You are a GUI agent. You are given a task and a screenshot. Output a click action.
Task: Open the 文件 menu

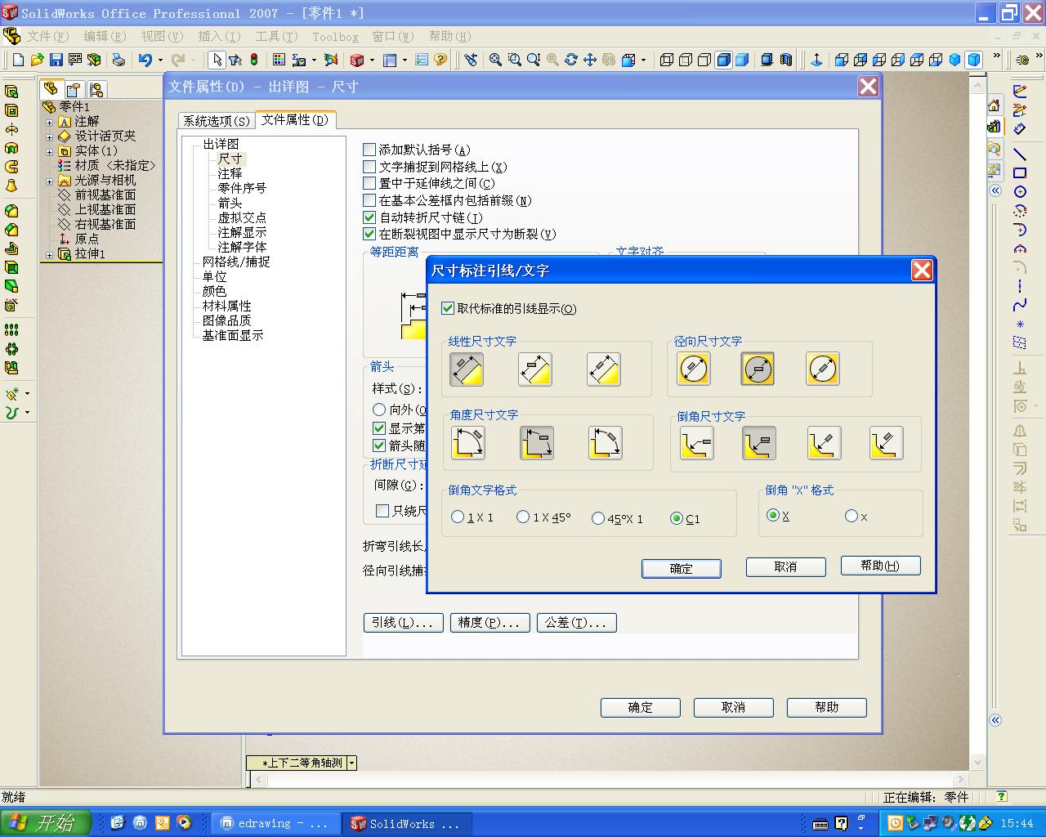click(x=48, y=36)
